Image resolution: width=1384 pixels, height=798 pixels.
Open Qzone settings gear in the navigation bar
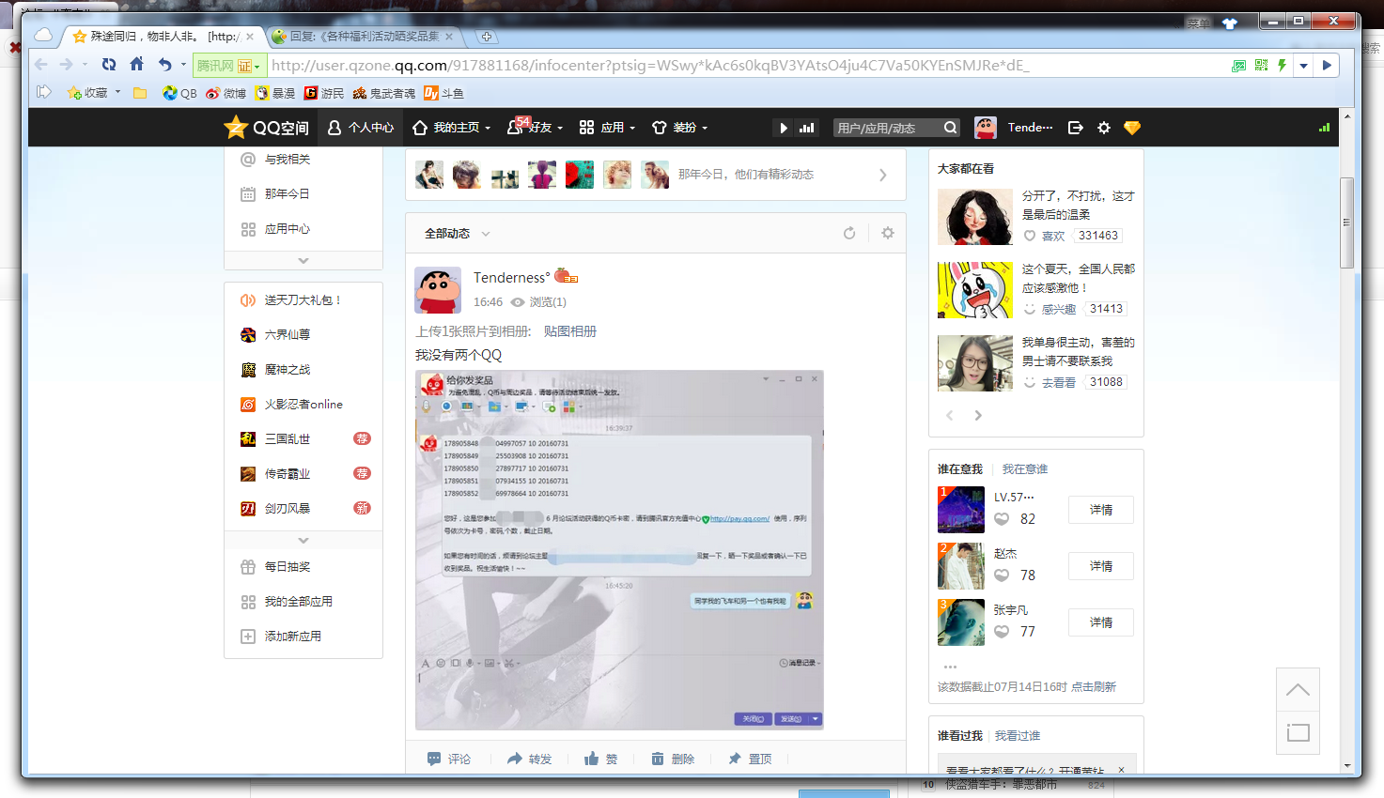(x=1104, y=128)
